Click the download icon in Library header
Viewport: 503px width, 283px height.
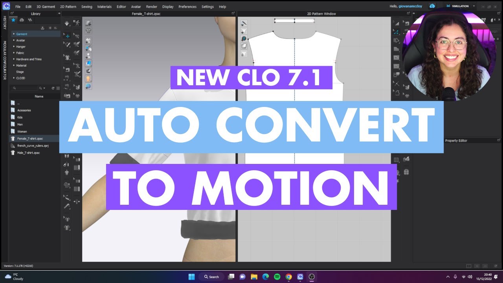click(42, 28)
